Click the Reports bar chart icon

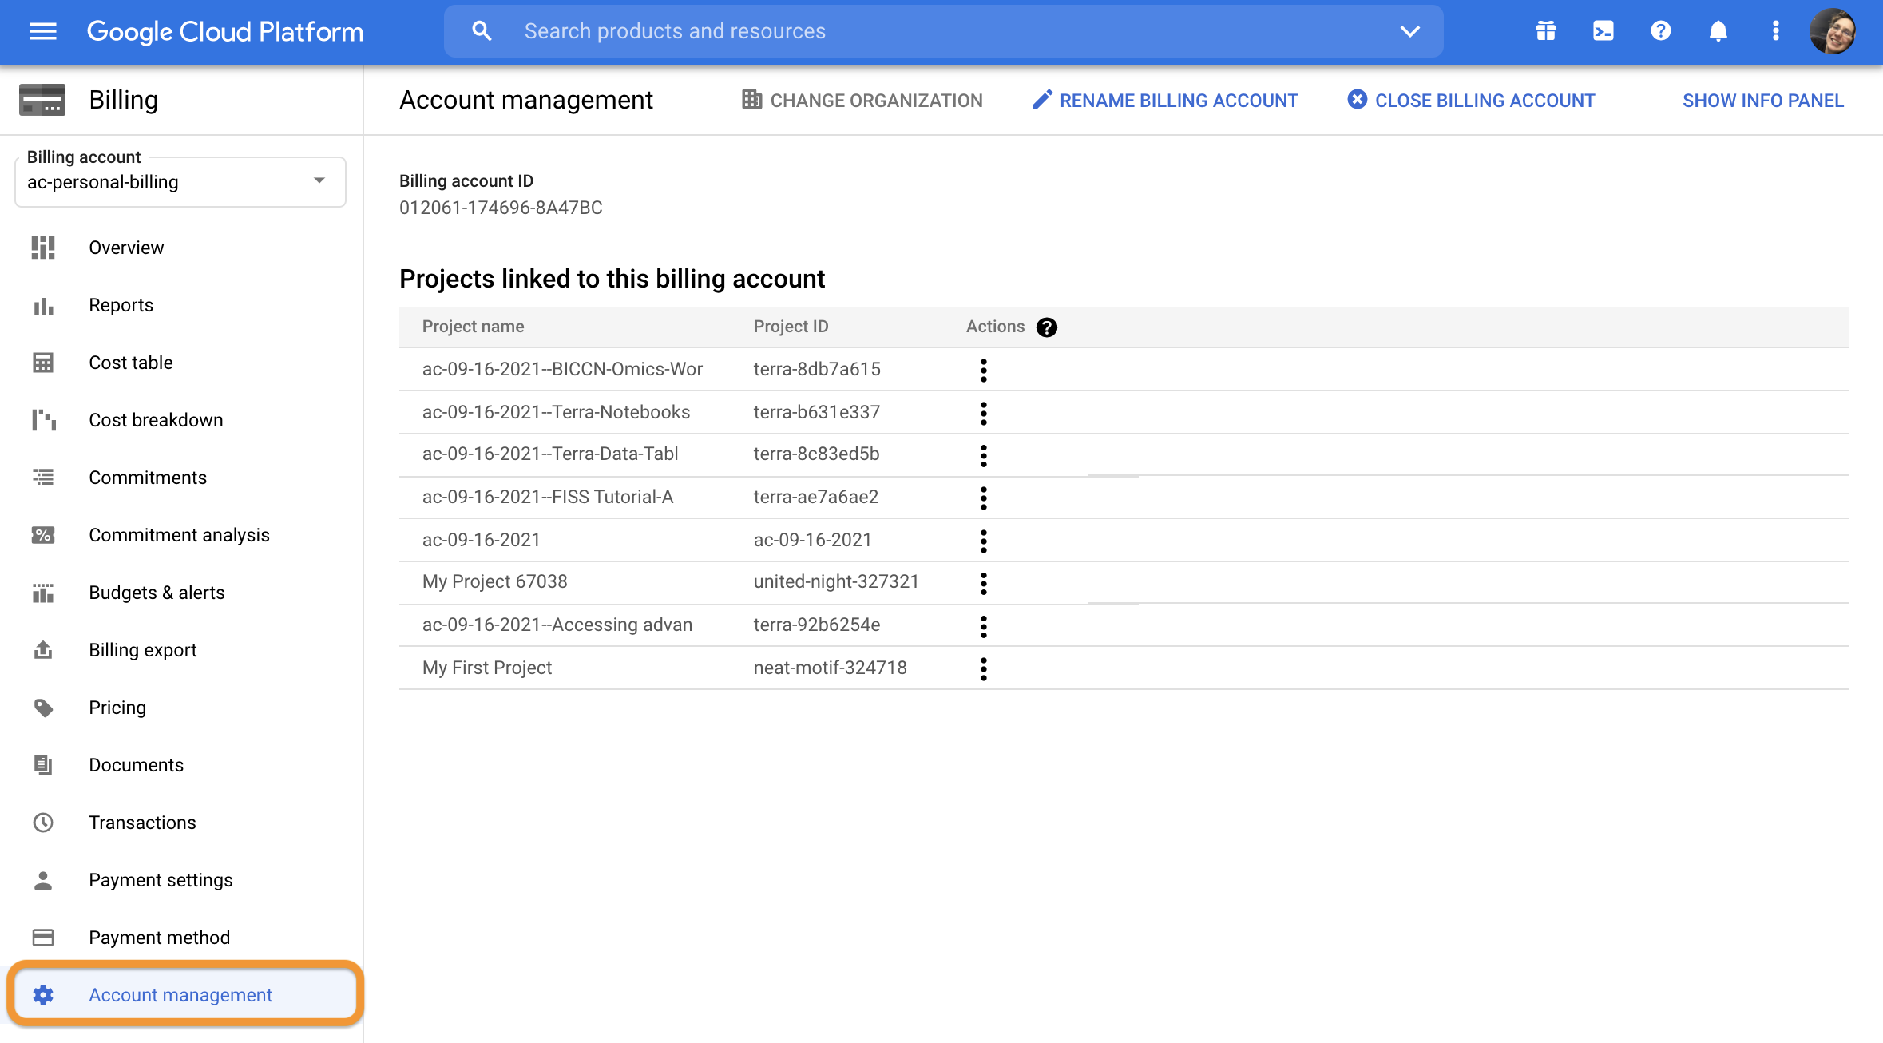pyautogui.click(x=43, y=305)
